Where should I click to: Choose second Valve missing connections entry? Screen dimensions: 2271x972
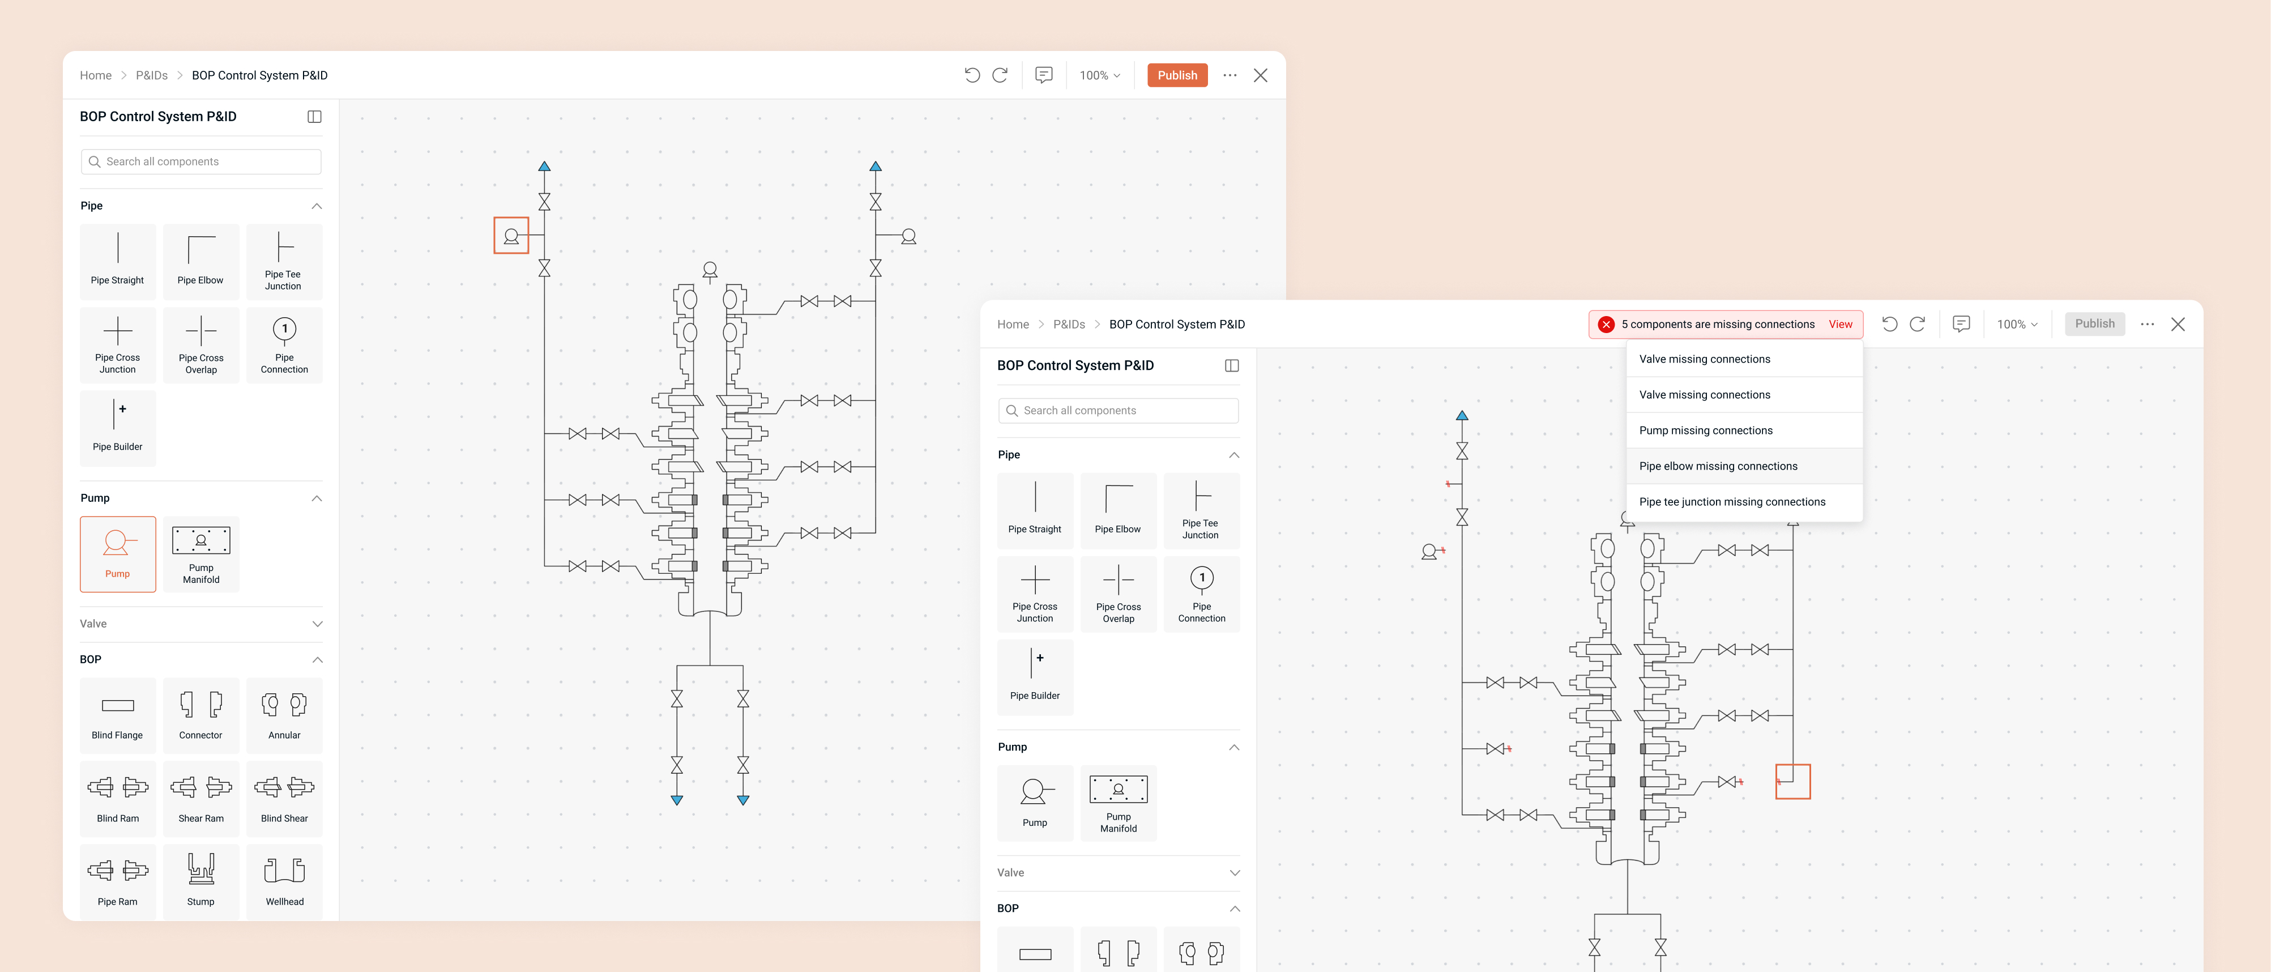(x=1744, y=394)
